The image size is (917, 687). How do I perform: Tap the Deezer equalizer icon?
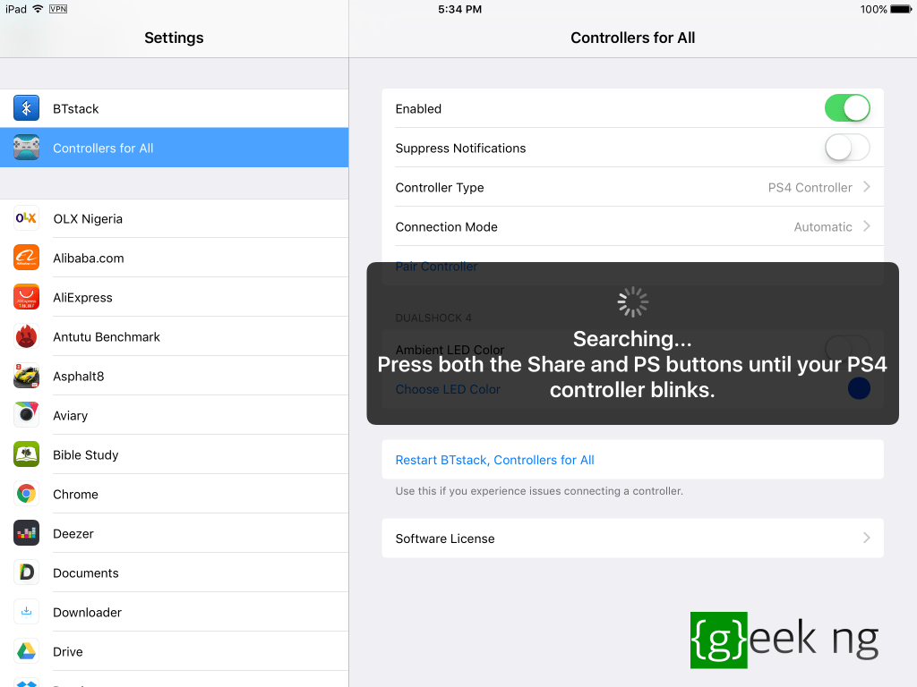click(26, 533)
